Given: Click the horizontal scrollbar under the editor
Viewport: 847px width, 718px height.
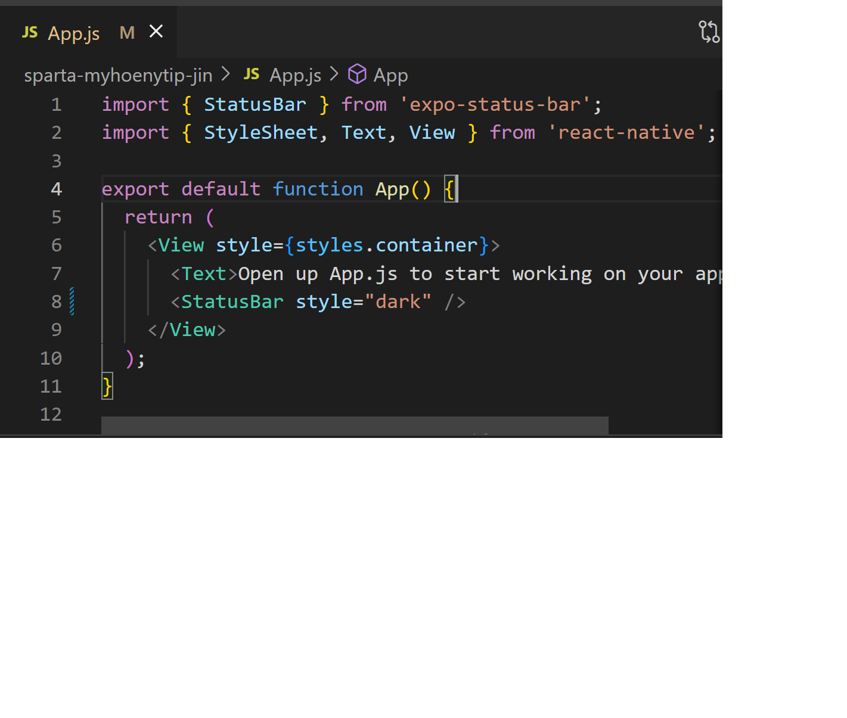Looking at the screenshot, I should [x=355, y=425].
